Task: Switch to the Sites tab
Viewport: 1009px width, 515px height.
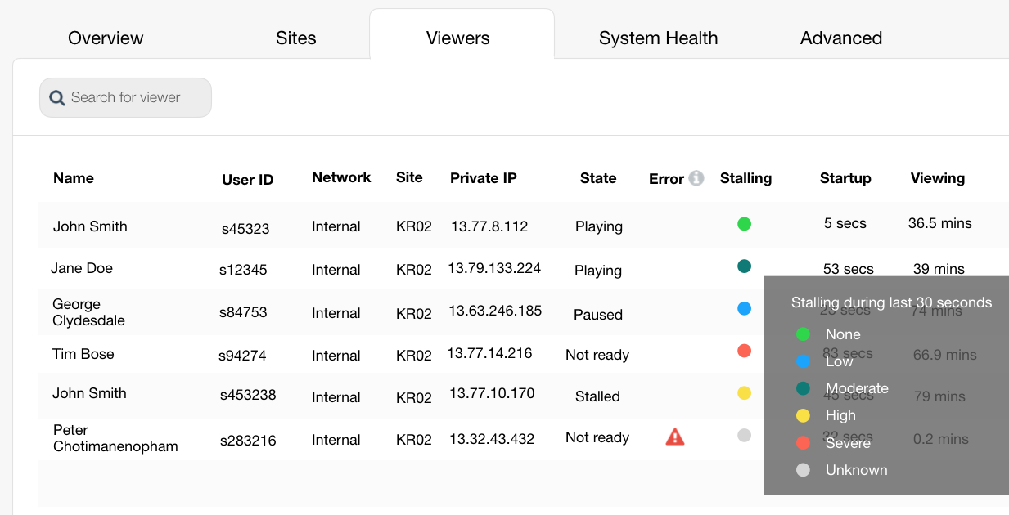Action: [x=296, y=38]
